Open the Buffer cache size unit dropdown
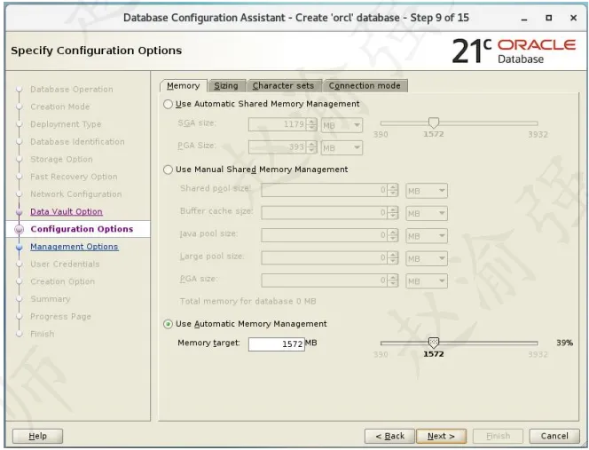This screenshot has height=450, width=589. click(x=427, y=213)
